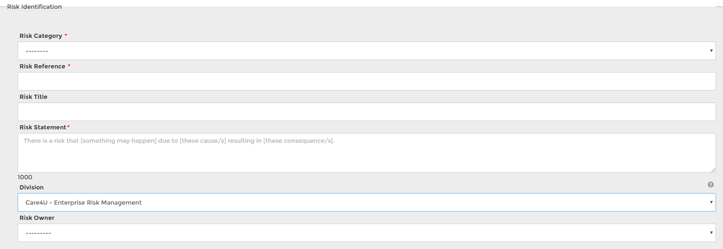Screen dimensions: 723x249
Task: Click the 1000 character counter
Action: pyautogui.click(x=25, y=177)
